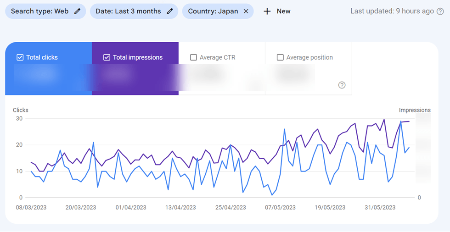The width and height of the screenshot is (450, 232).
Task: Click the 10 value on the Clicks axis
Action: [19, 171]
